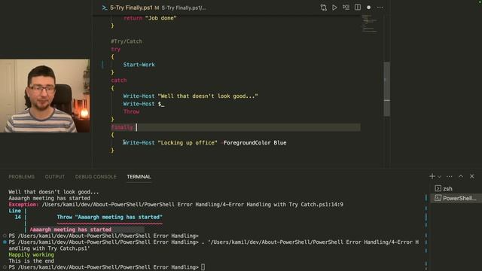Select the PowerShell terminal session

[456, 198]
